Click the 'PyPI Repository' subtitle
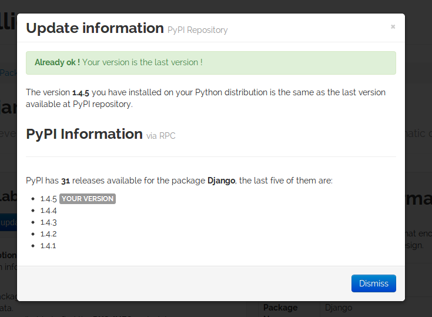 (x=197, y=30)
